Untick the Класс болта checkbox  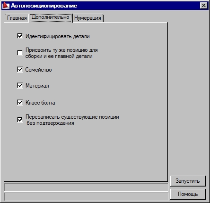coord(20,103)
